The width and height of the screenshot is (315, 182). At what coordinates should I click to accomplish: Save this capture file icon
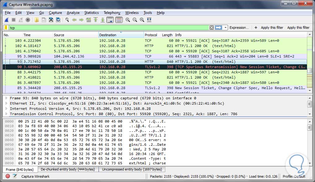pos(44,20)
